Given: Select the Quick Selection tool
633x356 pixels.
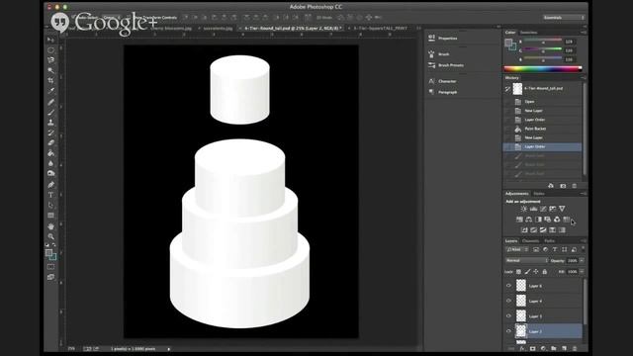Looking at the screenshot, I should [50, 70].
